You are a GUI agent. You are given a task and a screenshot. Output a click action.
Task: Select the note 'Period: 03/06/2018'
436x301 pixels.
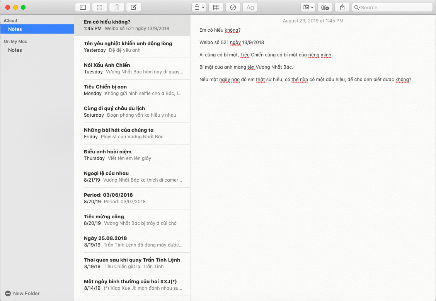(132, 198)
